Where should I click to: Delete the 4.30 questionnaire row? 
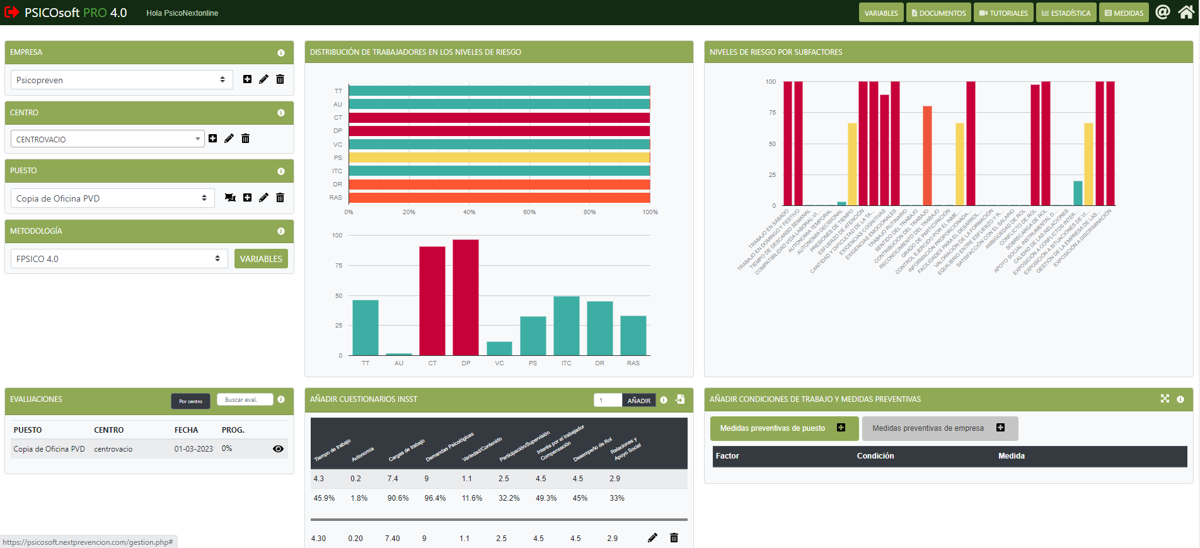pyautogui.click(x=674, y=537)
